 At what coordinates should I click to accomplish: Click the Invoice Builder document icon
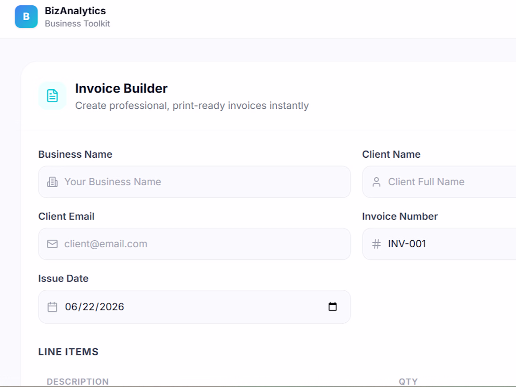click(53, 96)
